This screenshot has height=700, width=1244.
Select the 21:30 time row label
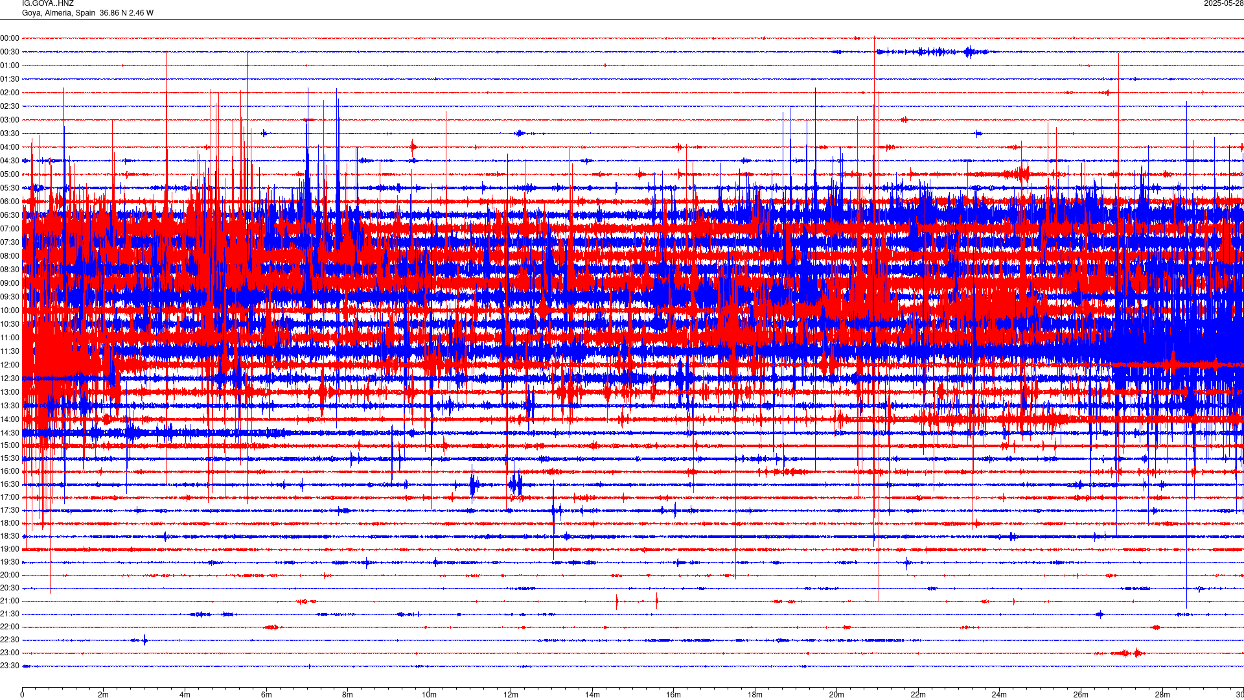10,614
